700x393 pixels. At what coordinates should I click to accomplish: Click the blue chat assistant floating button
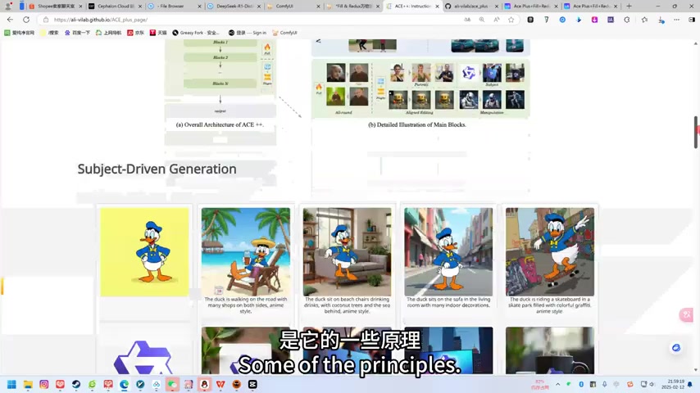point(676,347)
